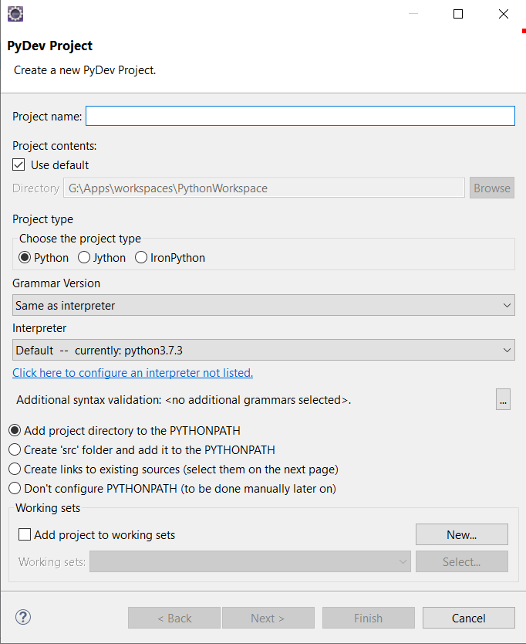Select Add project directory to the PYTHONPATH
Screen dimensions: 526x644
coord(15,430)
